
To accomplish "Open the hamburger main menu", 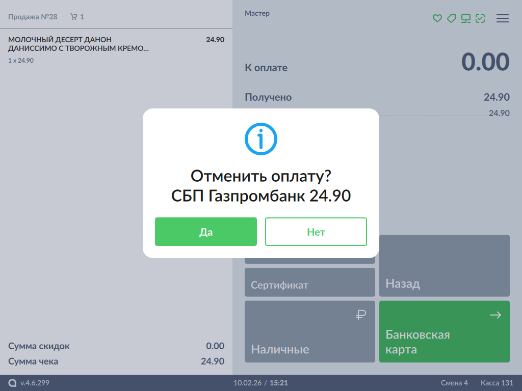I will click(503, 18).
